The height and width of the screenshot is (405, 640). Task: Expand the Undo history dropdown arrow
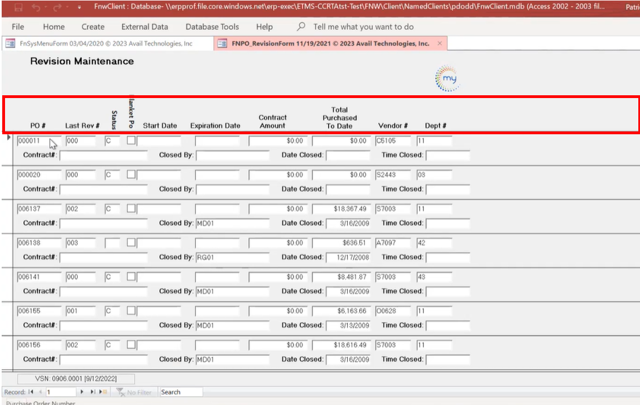(46, 8)
